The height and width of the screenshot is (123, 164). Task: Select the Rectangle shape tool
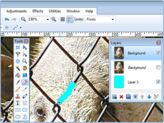(x=18, y=110)
